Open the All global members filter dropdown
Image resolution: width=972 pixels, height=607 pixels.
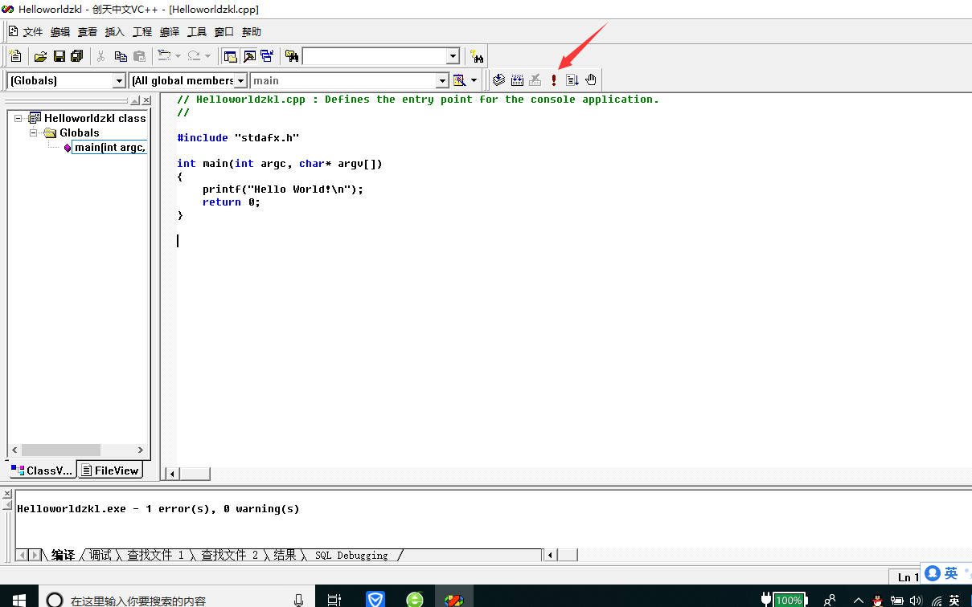tap(240, 80)
